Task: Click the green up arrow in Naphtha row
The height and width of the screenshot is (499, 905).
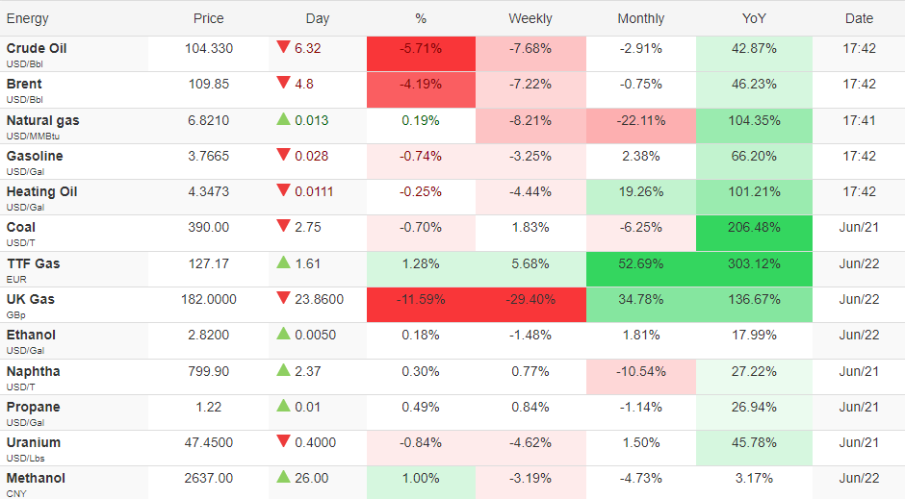Action: pos(283,370)
